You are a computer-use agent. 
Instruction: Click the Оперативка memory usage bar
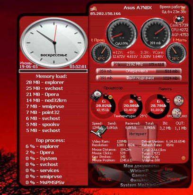pyautogui.click(x=139, y=71)
